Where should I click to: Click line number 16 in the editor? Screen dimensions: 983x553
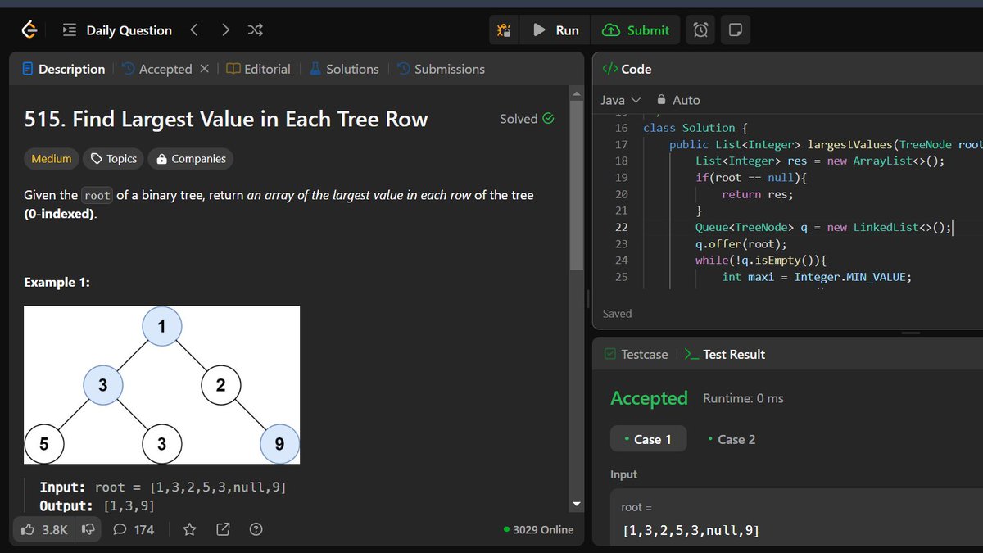[x=621, y=128]
